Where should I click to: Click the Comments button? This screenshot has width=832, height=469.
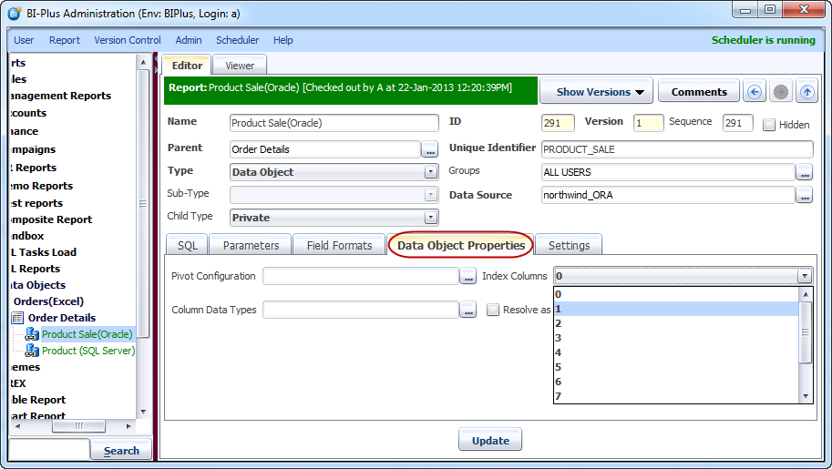point(699,92)
